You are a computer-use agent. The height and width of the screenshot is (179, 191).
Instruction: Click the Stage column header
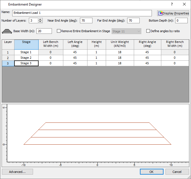pos(26,44)
